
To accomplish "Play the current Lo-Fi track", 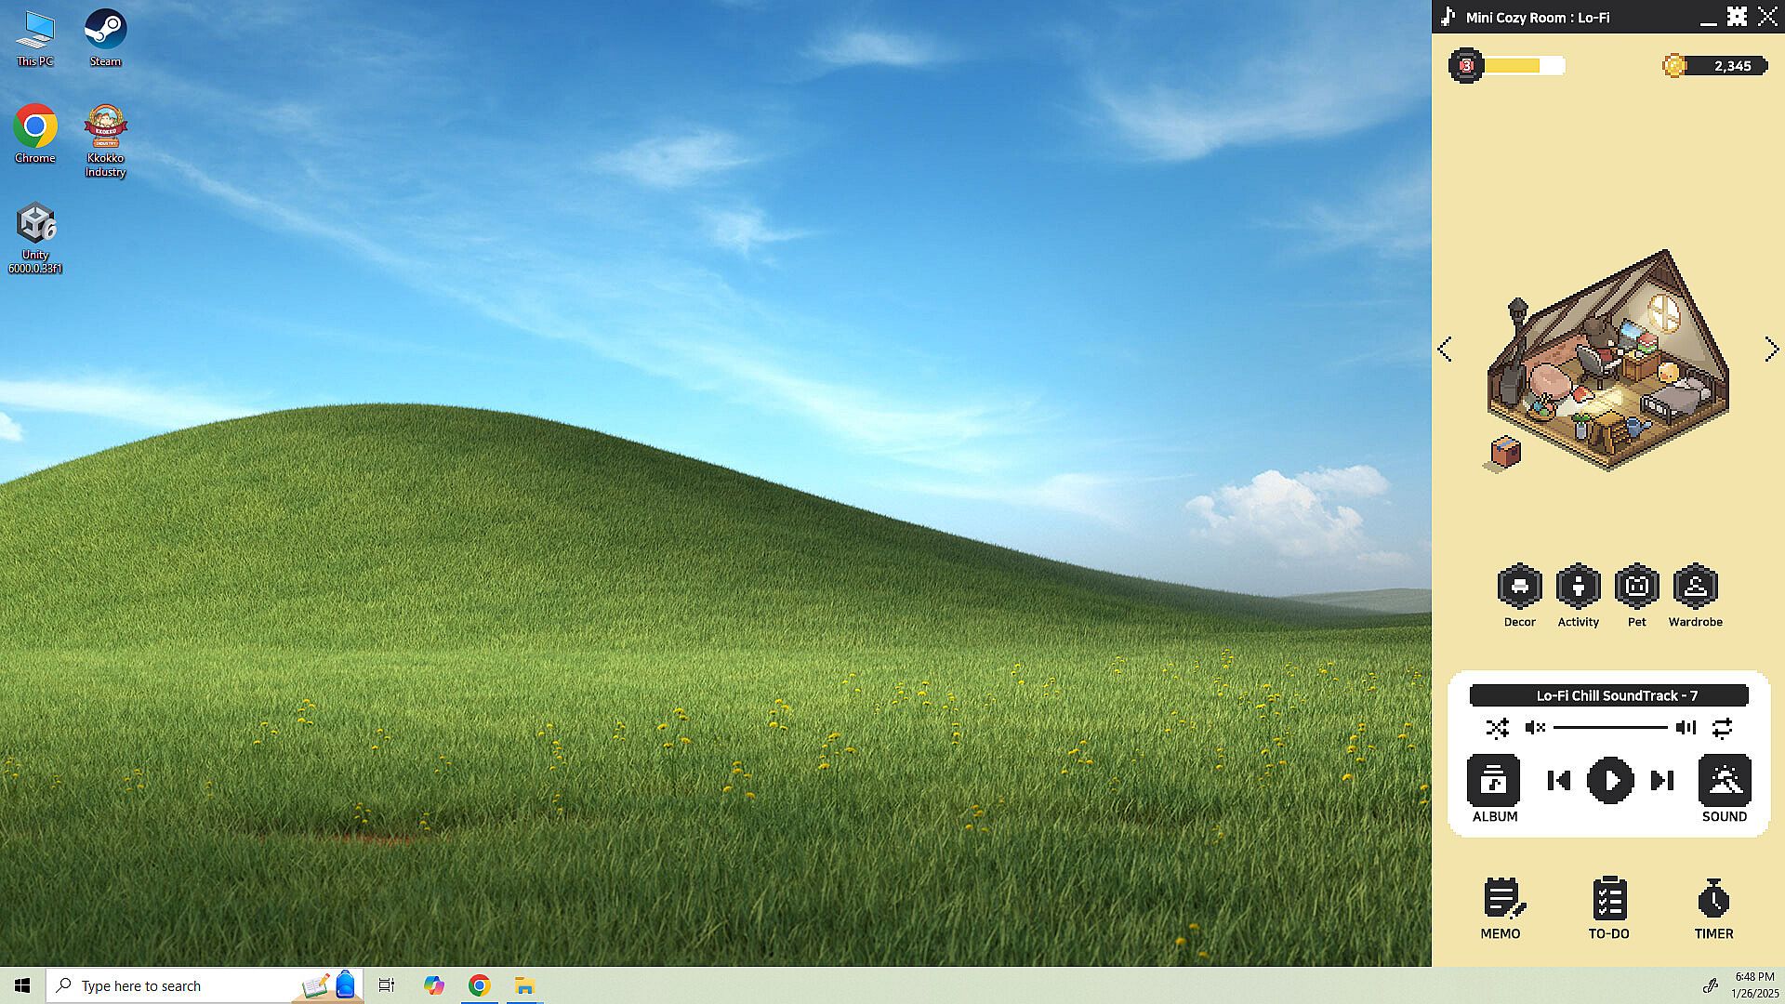I will point(1610,780).
